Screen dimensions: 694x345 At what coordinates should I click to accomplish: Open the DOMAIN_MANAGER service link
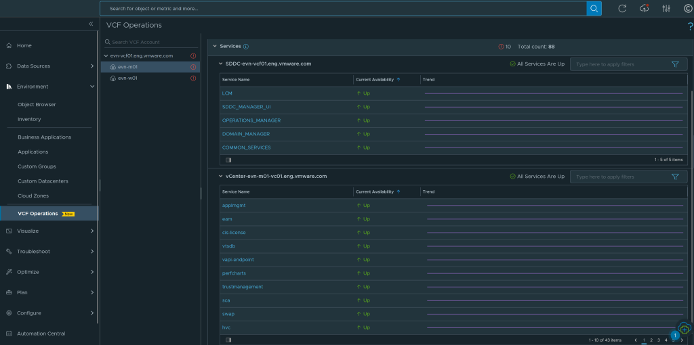[246, 134]
